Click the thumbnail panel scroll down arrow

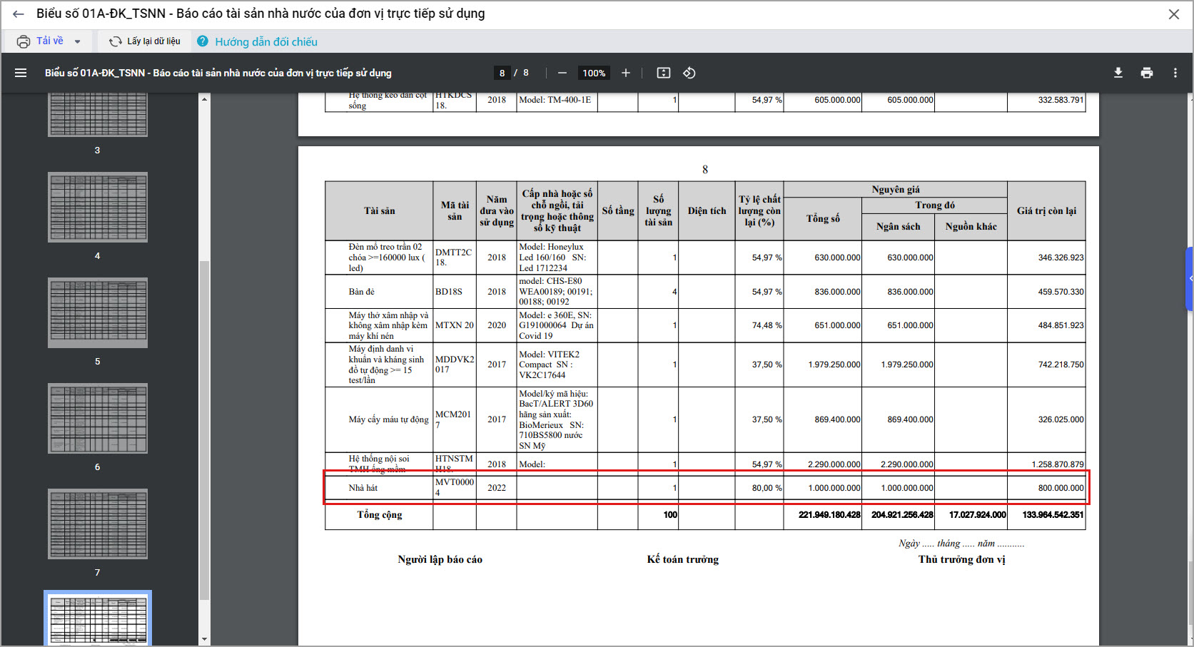click(205, 639)
